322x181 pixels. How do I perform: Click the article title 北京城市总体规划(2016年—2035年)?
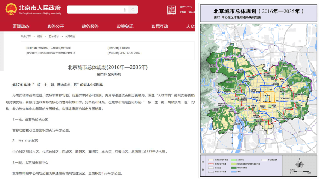(107, 67)
